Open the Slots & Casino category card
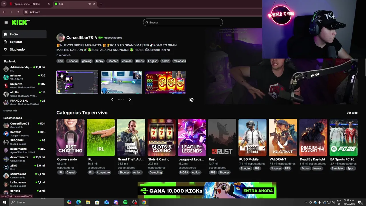This screenshot has height=206, width=366. pos(161,138)
